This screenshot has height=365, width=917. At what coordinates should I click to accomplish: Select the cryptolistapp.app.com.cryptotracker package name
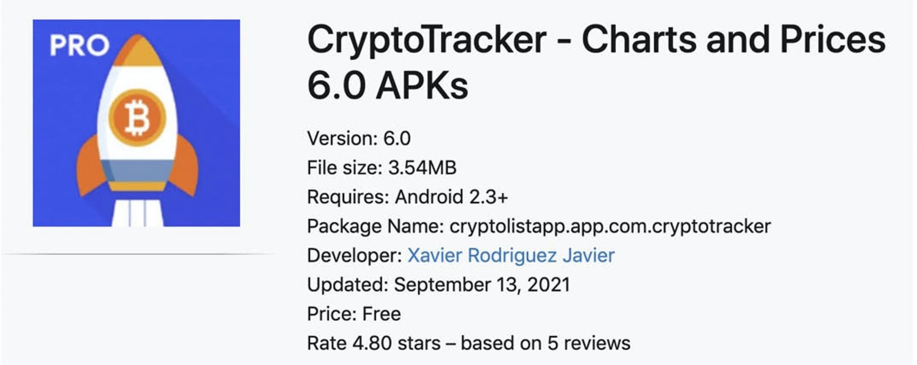tap(610, 226)
